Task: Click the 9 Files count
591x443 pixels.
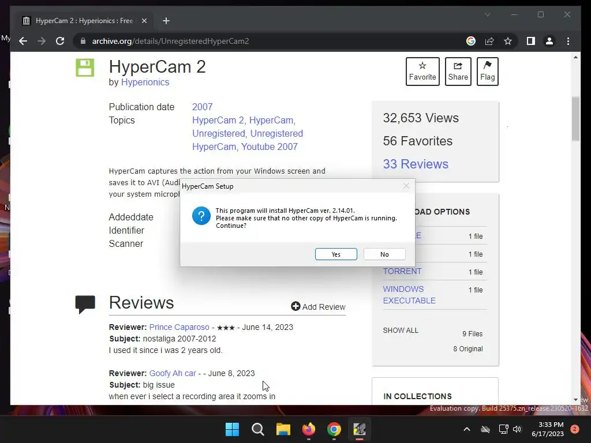Action: tap(472, 334)
